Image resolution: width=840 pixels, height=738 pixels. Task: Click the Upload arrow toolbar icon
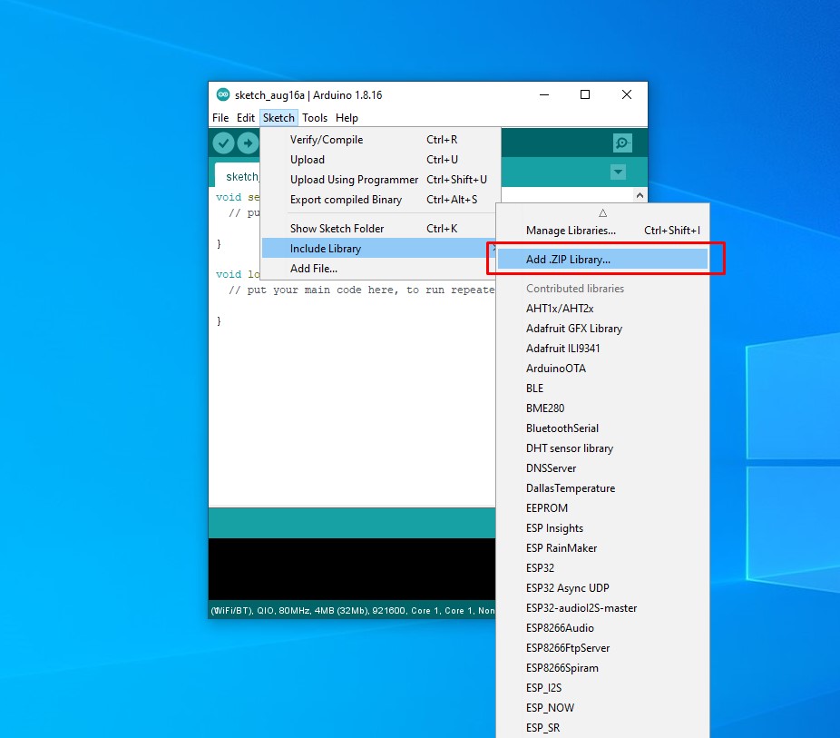(x=248, y=143)
